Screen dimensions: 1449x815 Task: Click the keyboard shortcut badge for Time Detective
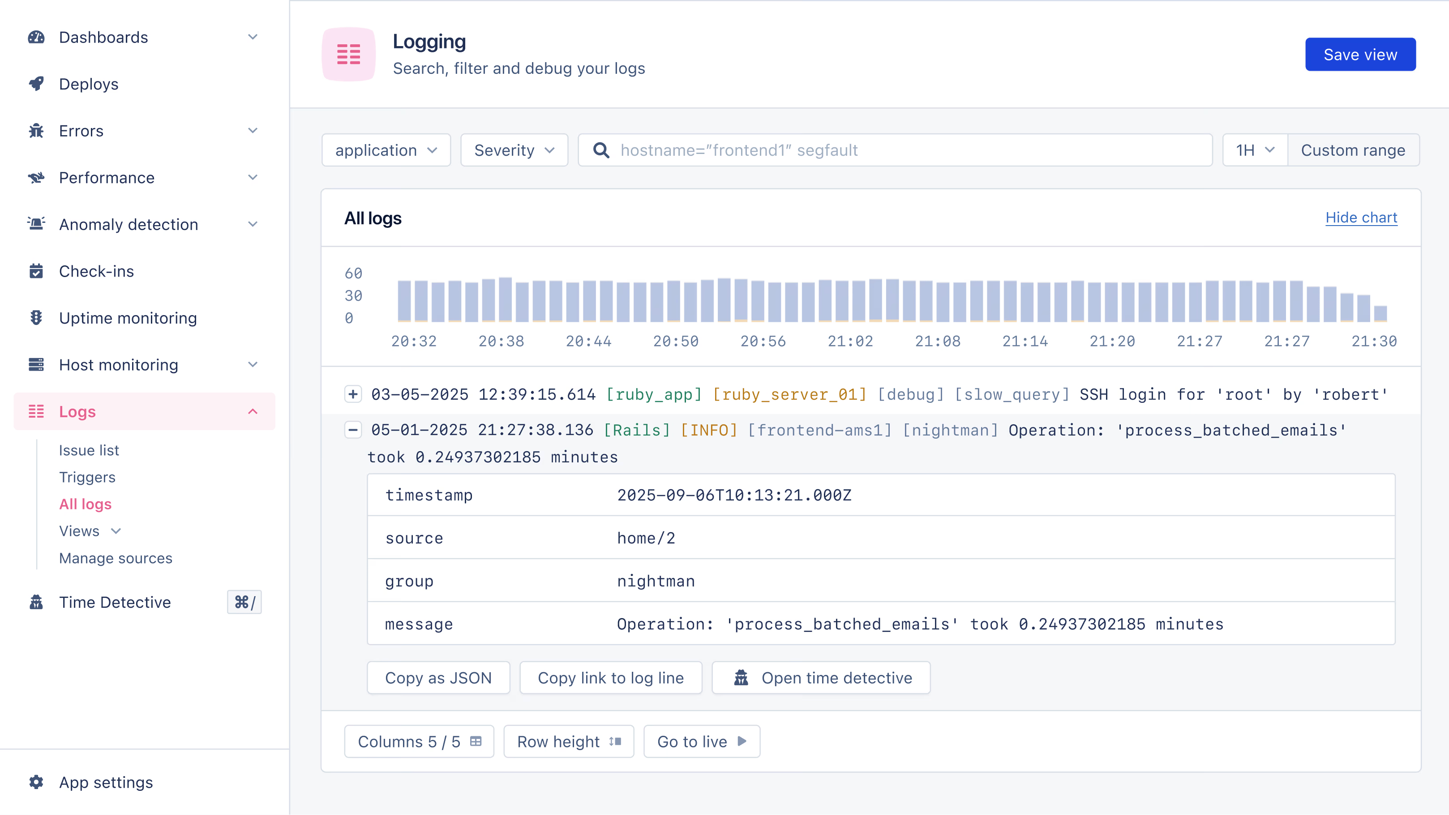point(244,602)
